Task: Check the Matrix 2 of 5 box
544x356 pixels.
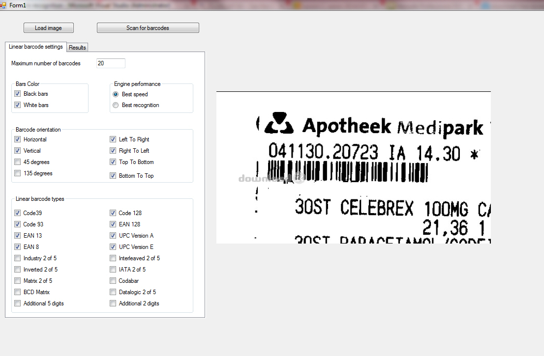Action: click(x=18, y=281)
